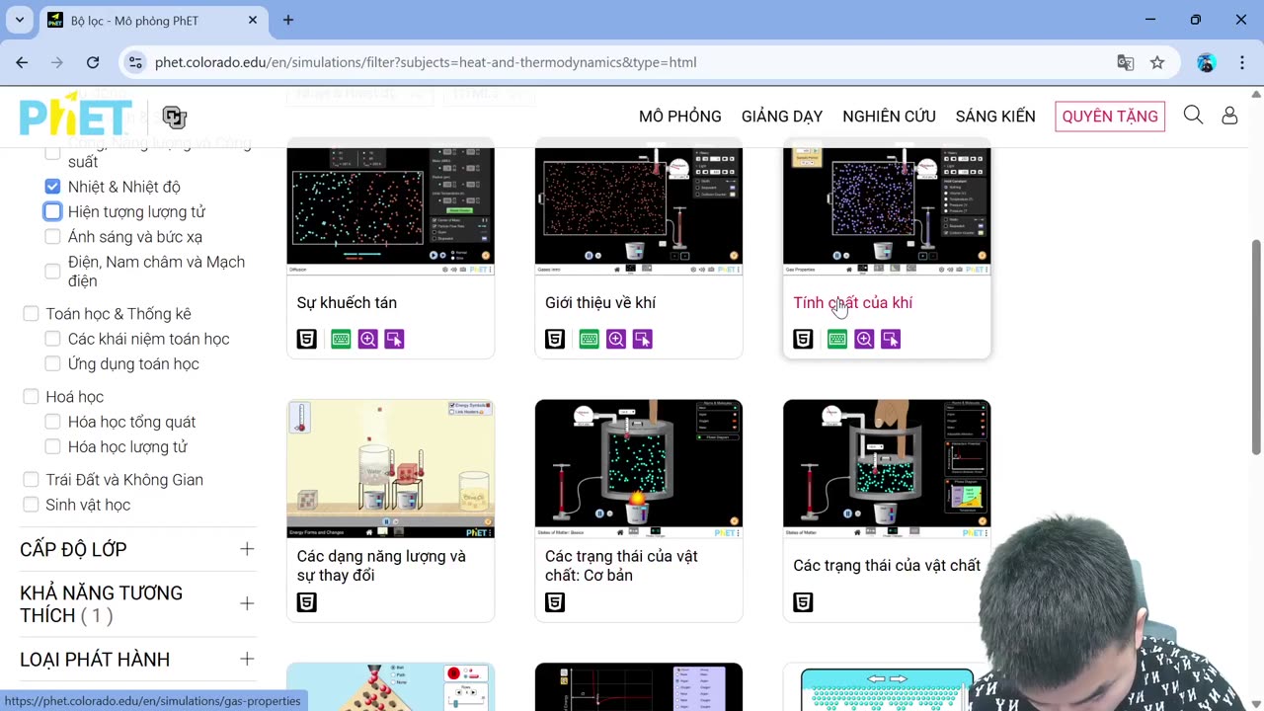This screenshot has width=1264, height=711.
Task: Check the Ứng dụng toán học checkbox
Action: pyautogui.click(x=52, y=363)
